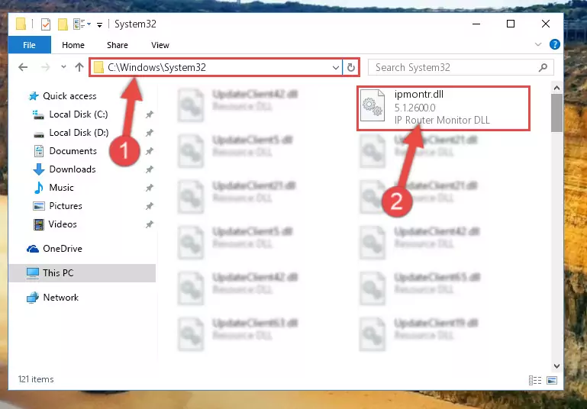The image size is (587, 409).
Task: Click the address bar path C:\Windows\System32
Action: tap(156, 67)
